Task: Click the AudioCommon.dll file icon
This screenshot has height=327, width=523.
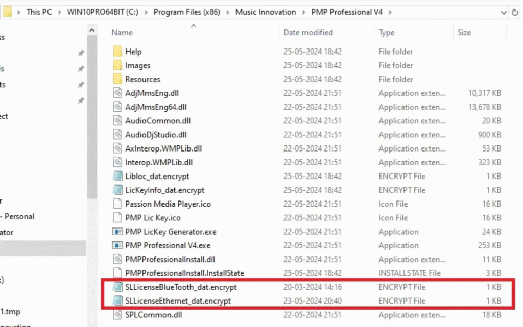Action: pyautogui.click(x=117, y=121)
